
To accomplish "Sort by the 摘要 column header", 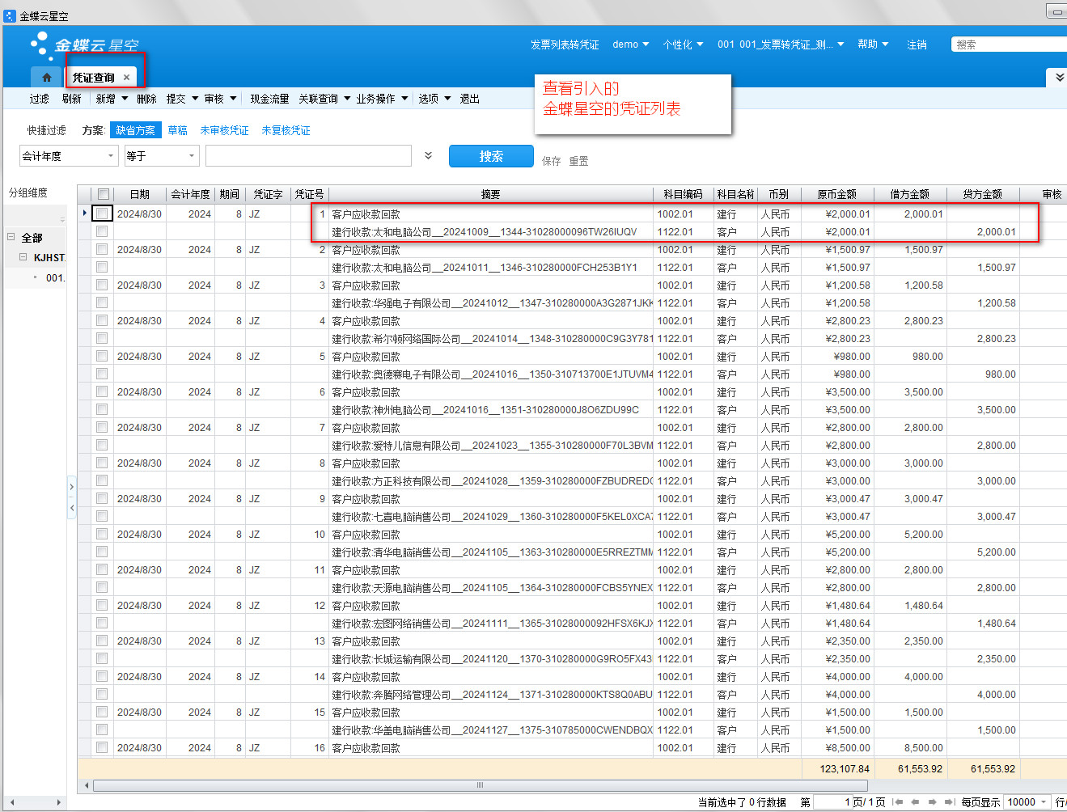I will click(490, 194).
